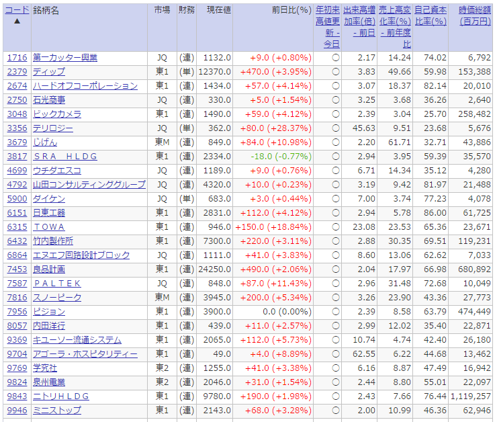Open じげん company page
Screen dimensions: 495x422
click(45, 142)
